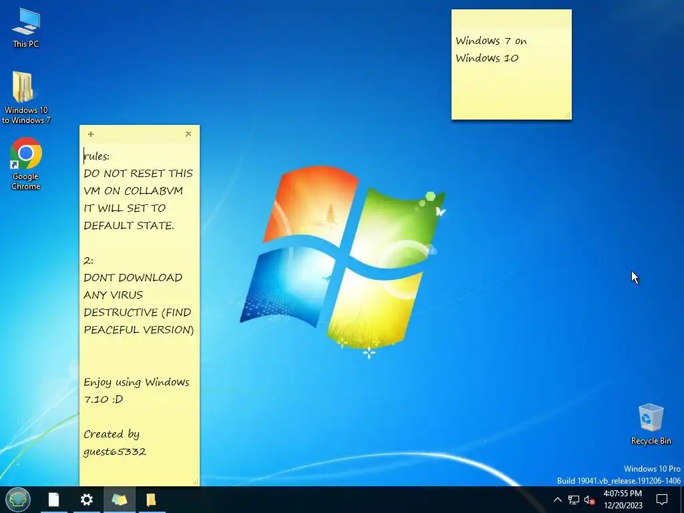This screenshot has width=684, height=513.
Task: Show hidden tray icons chevron
Action: pyautogui.click(x=558, y=500)
